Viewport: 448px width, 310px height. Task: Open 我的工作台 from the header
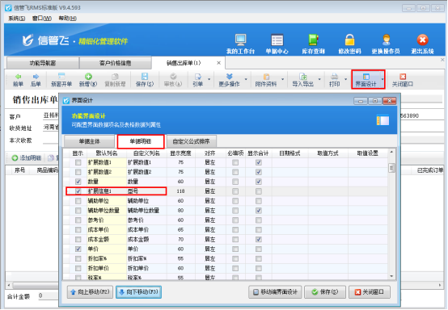[240, 40]
